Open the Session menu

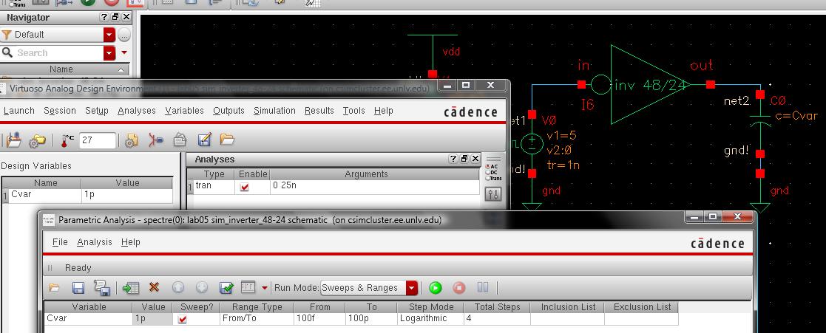tap(59, 111)
